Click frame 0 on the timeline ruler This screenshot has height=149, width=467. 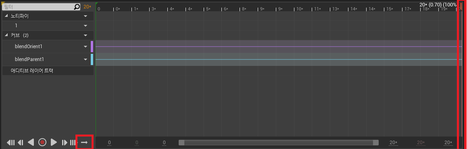[x=99, y=9]
